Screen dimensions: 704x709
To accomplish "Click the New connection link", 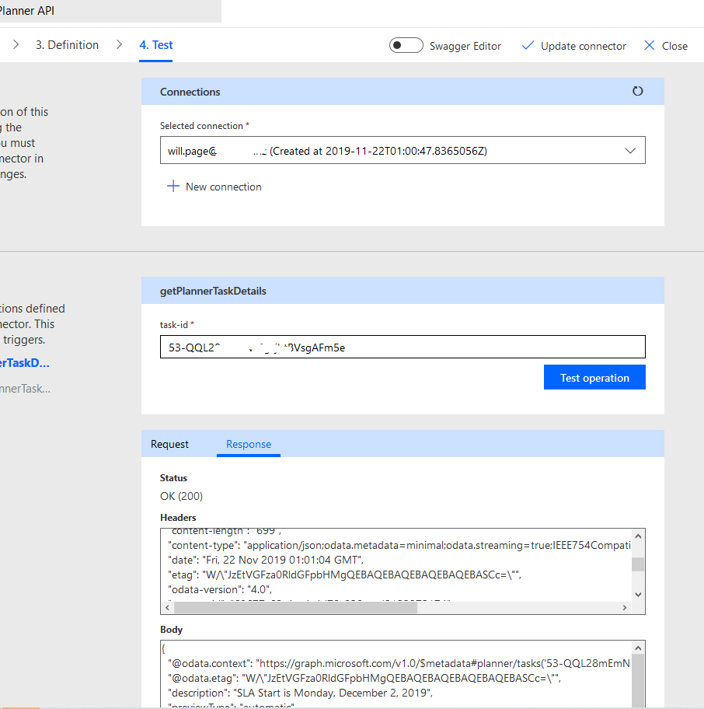I will point(223,187).
